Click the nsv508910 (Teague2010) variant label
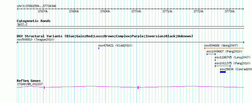Screen dimensions: 252x103 pos(36,40)
